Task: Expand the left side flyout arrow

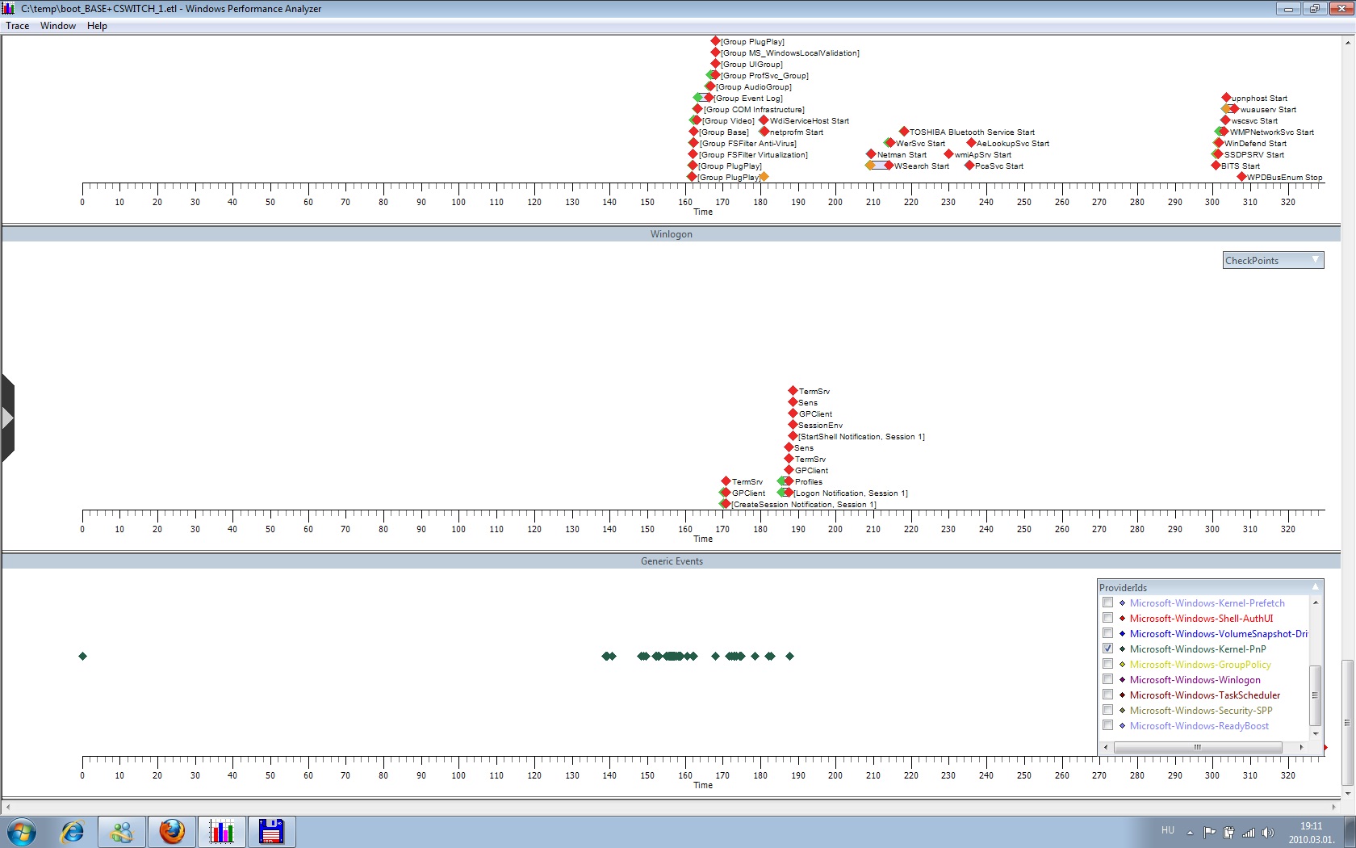Action: tap(7, 418)
